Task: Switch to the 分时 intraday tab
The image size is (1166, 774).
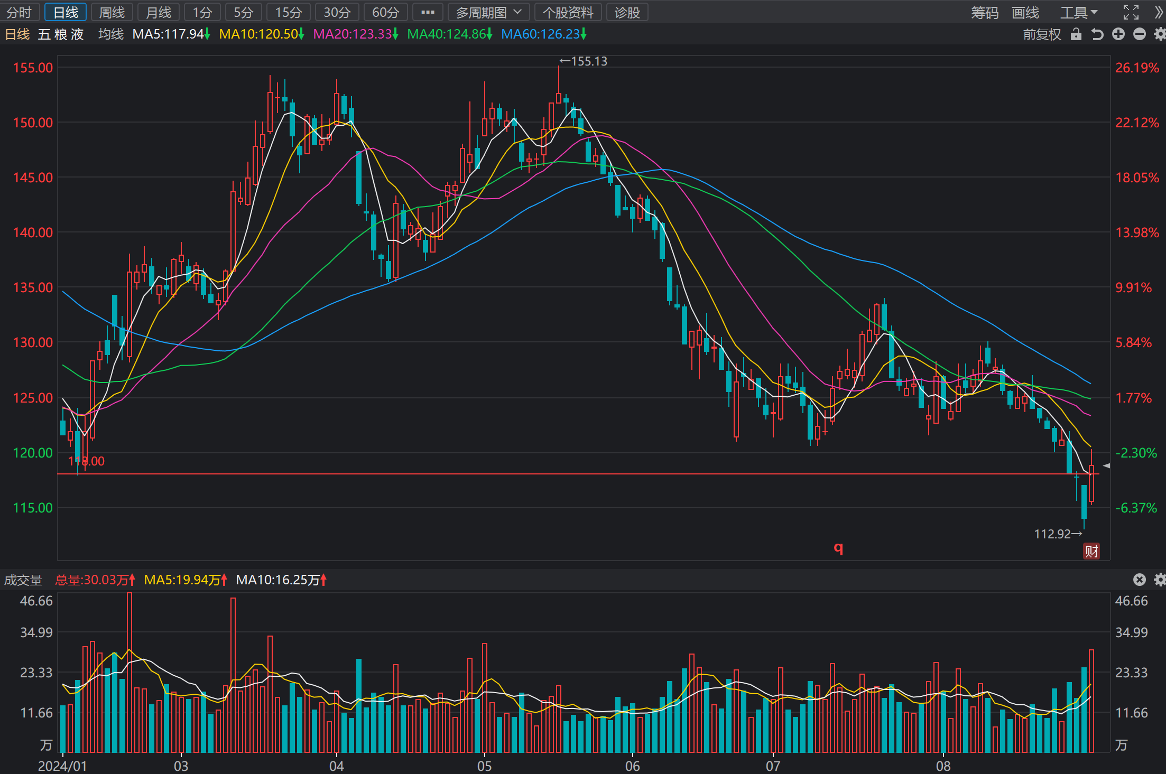Action: tap(20, 12)
